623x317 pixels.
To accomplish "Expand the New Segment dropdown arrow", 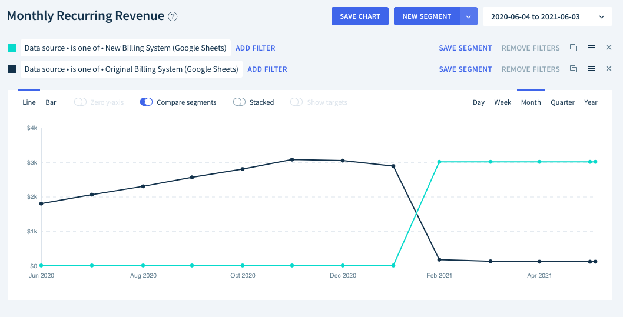I will point(469,16).
